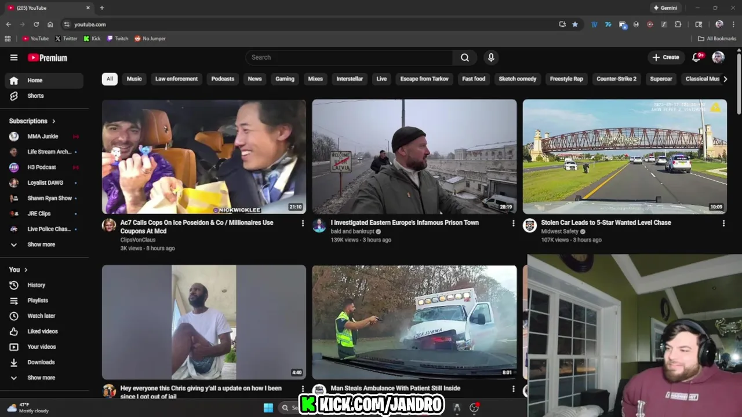Open Your videos in the sidebar
The image size is (742, 417).
tap(44, 347)
